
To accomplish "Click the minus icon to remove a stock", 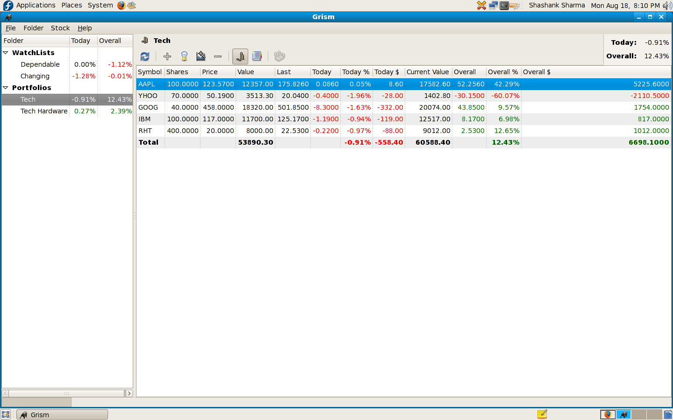I will pyautogui.click(x=218, y=56).
